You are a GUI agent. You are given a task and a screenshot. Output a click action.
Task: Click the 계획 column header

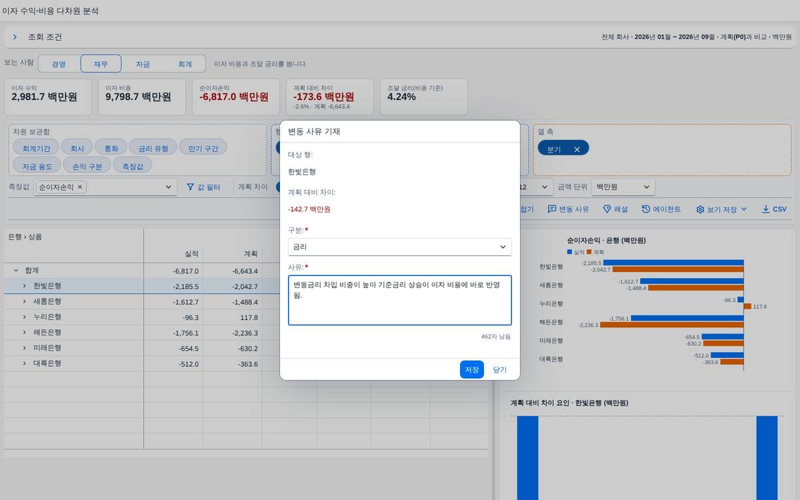tap(233, 254)
